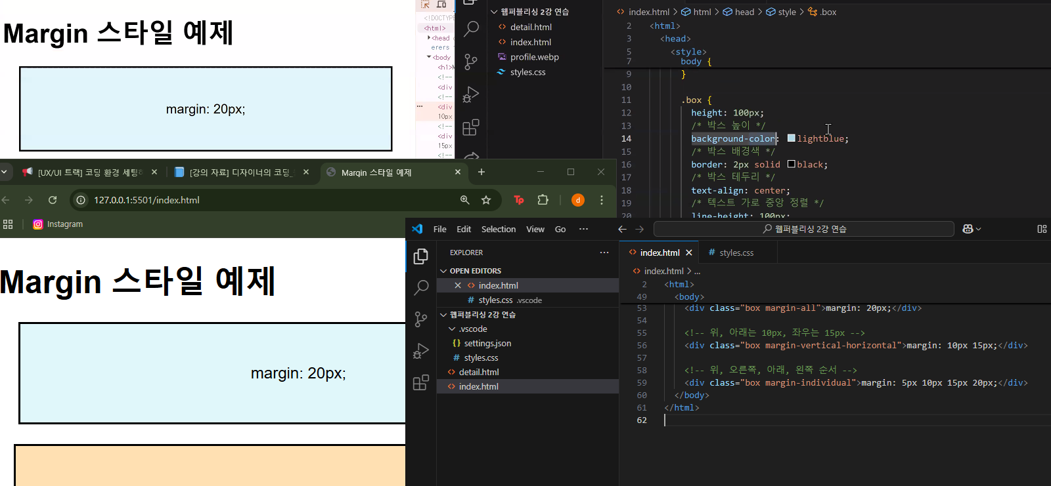
Task: Open Copilot dropdown arrow in title bar
Action: (x=979, y=229)
